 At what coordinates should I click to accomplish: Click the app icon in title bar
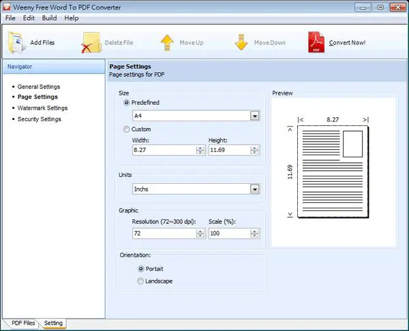tap(7, 7)
